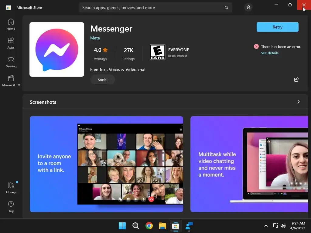
Task: Open taskbar Search magnifier
Action: point(136,226)
